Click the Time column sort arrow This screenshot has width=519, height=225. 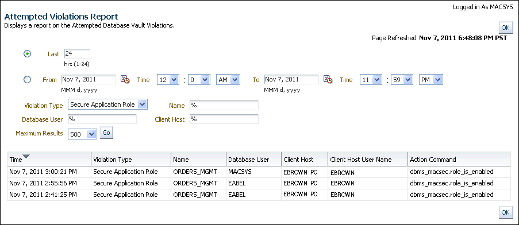tap(26, 156)
